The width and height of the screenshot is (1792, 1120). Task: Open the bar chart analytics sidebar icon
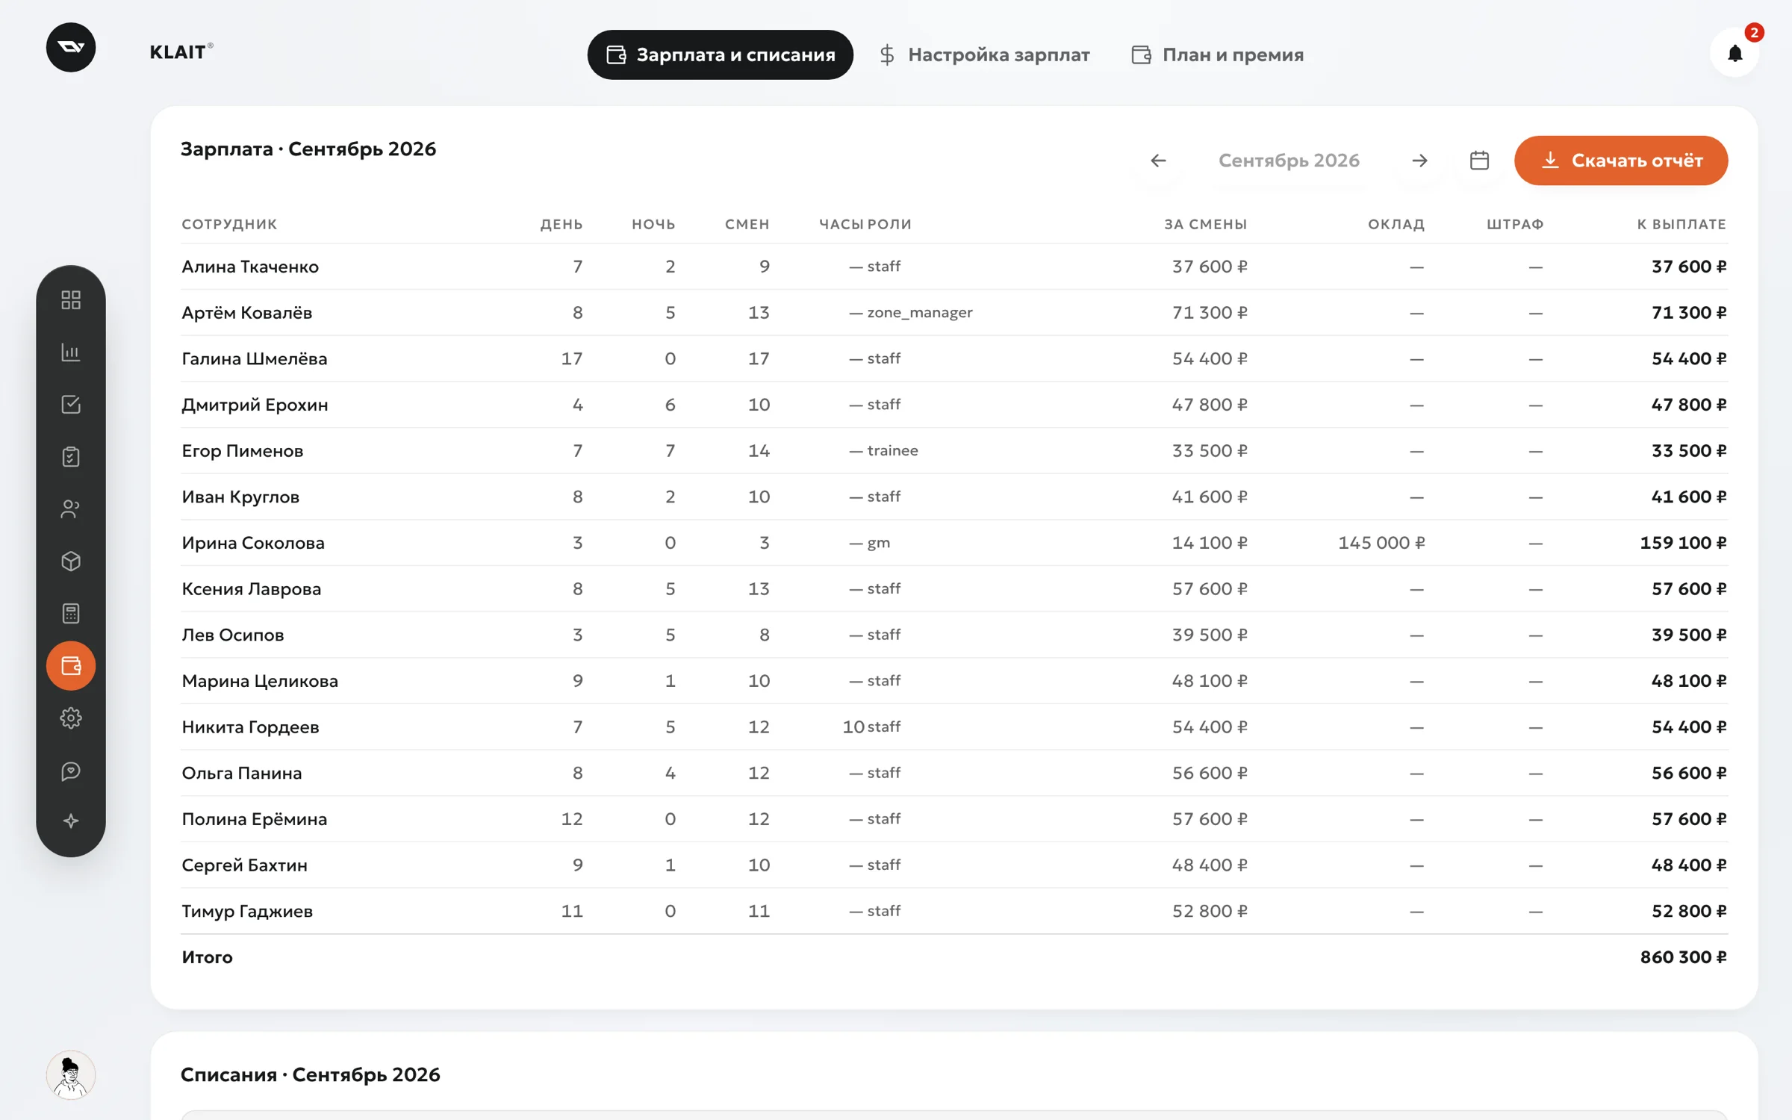click(71, 352)
